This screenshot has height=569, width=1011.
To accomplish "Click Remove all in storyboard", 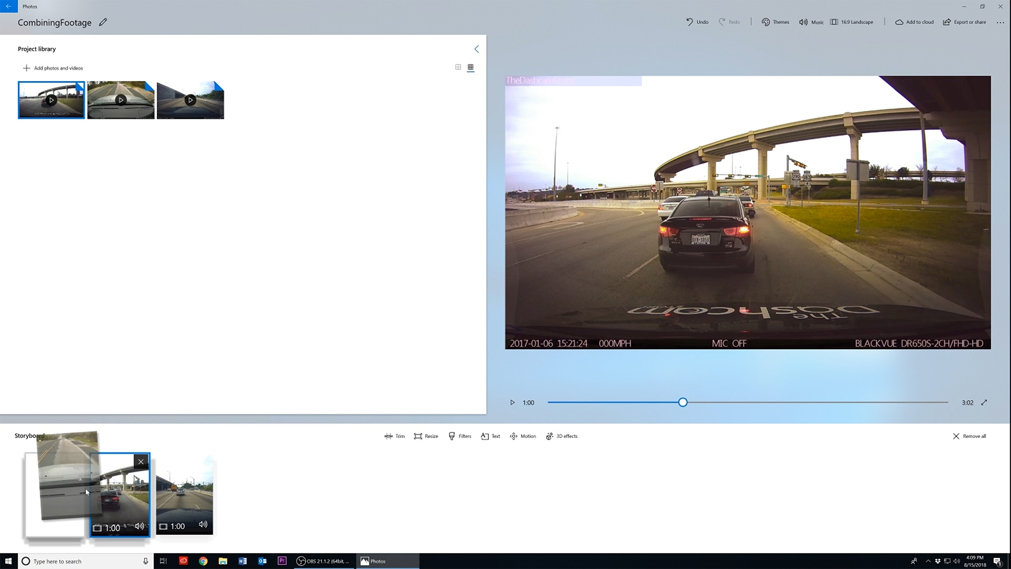I will (x=969, y=436).
